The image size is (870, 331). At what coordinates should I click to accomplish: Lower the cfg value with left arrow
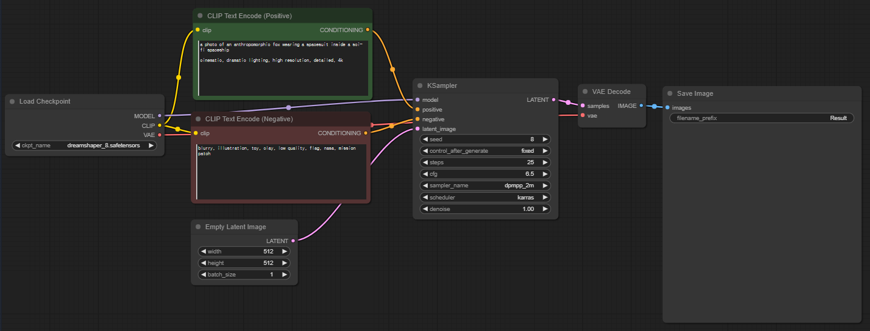click(425, 174)
